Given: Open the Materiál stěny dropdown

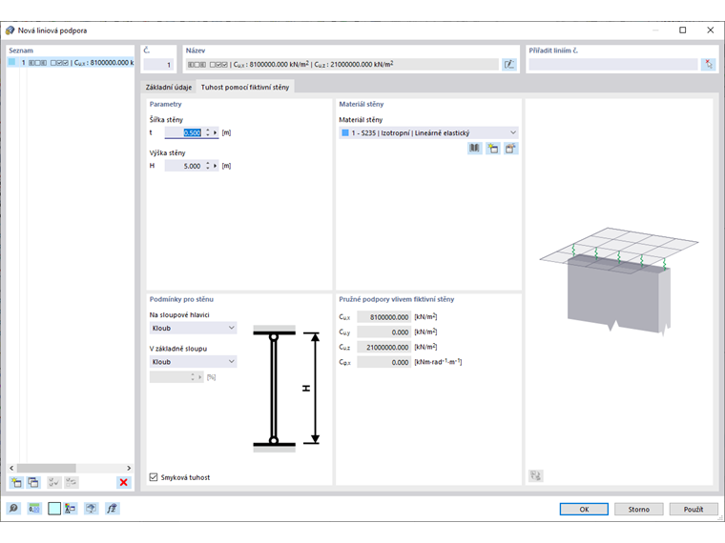Looking at the screenshot, I should [x=428, y=133].
